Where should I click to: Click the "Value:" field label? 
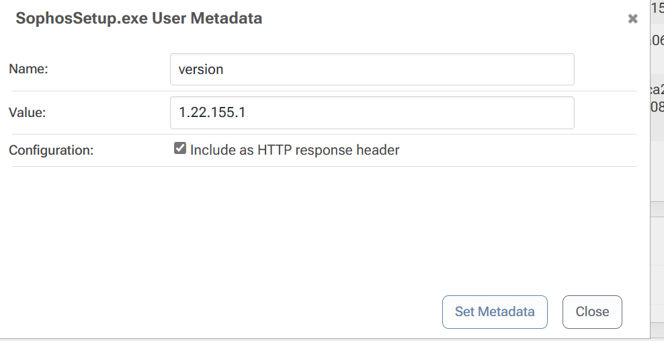[x=27, y=112]
